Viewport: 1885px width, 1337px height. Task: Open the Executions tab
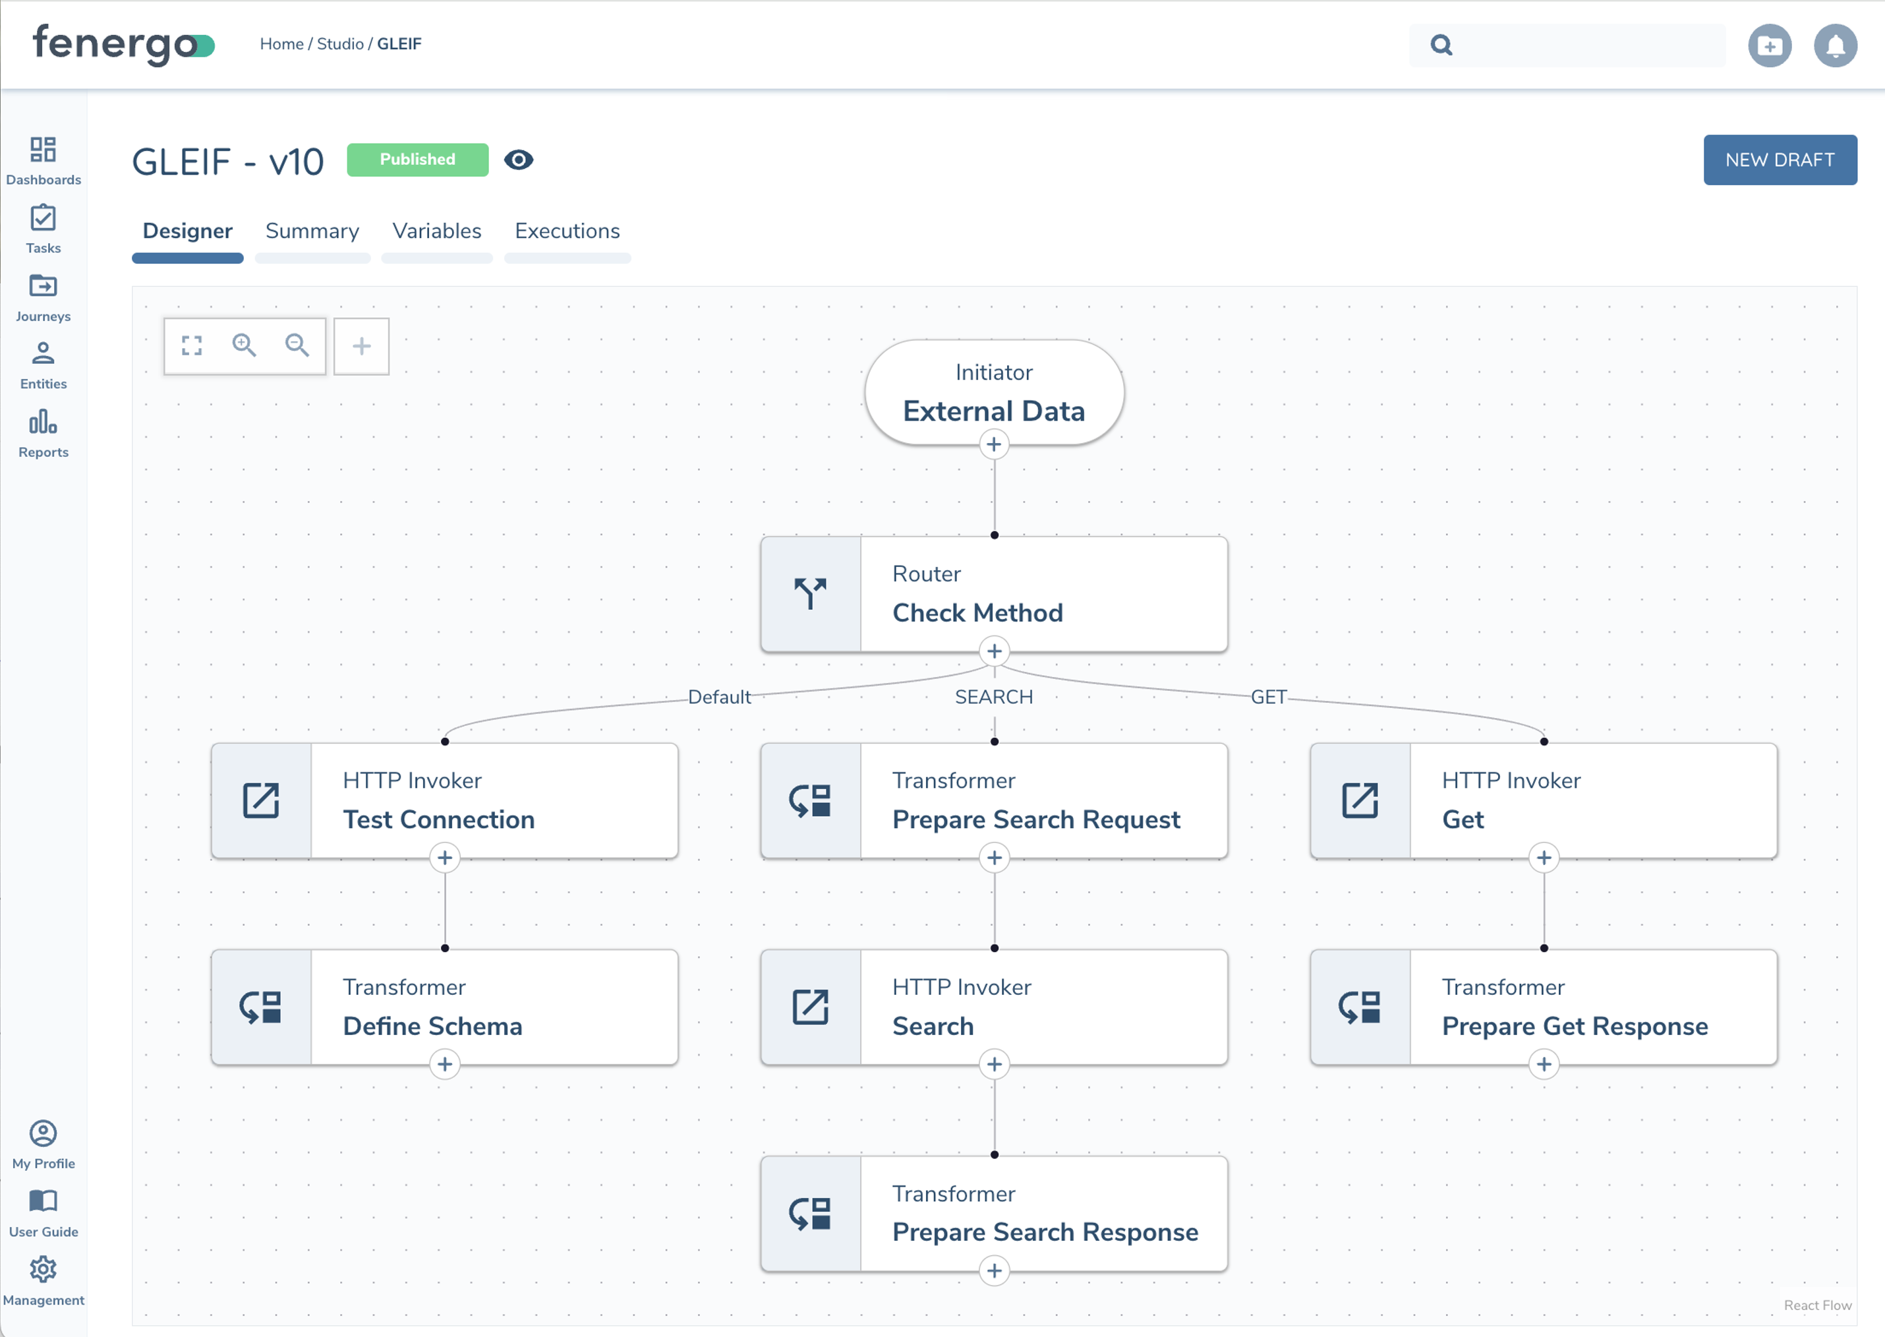[566, 231]
